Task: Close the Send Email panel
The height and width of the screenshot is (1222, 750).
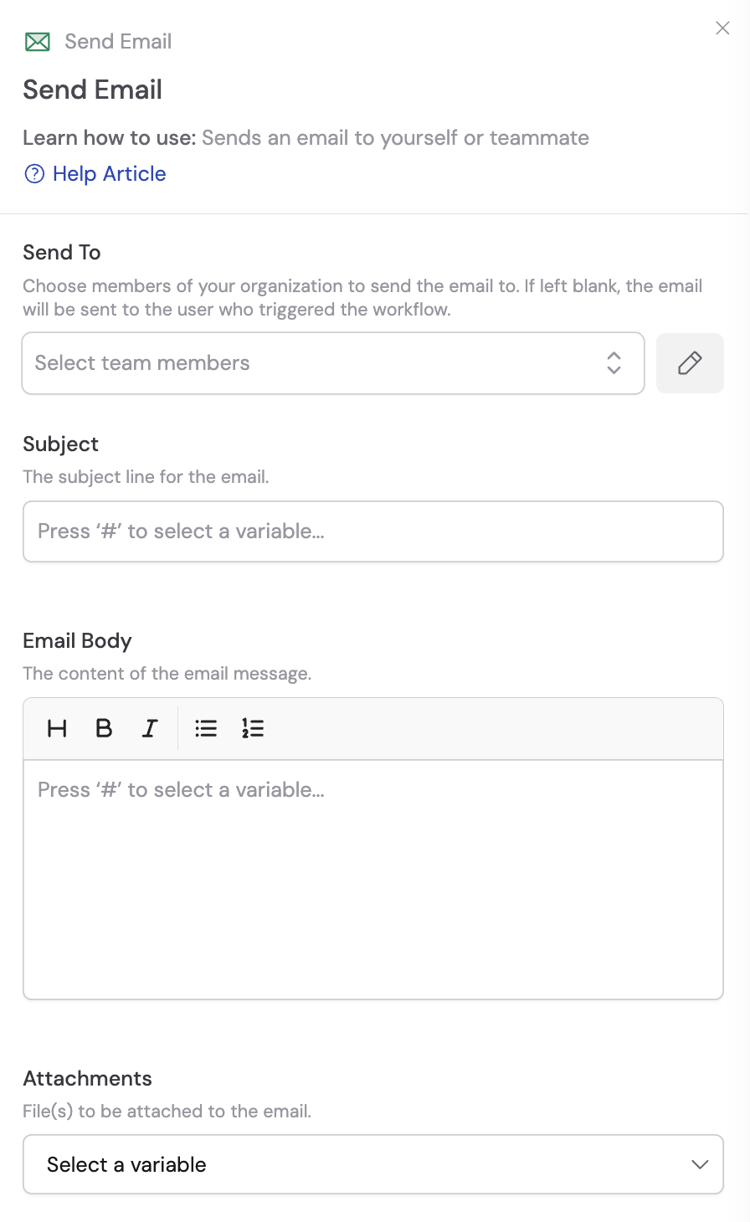Action: tap(722, 28)
